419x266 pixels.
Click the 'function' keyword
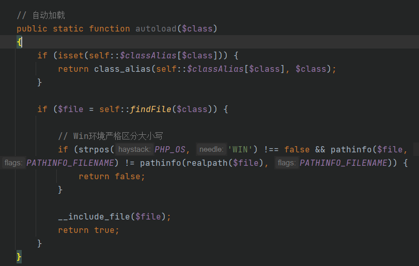(110, 28)
